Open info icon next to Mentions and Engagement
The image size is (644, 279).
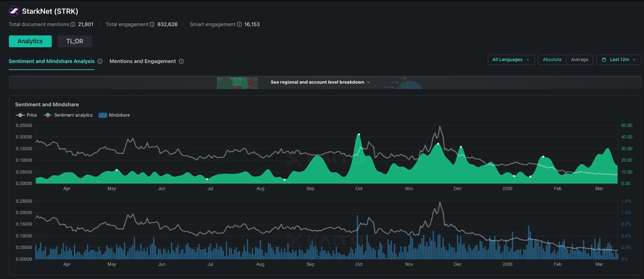[181, 62]
